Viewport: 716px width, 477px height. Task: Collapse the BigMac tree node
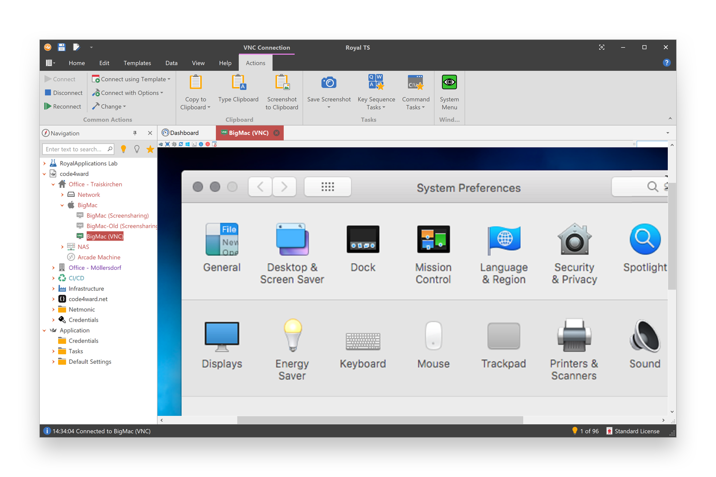pyautogui.click(x=62, y=205)
